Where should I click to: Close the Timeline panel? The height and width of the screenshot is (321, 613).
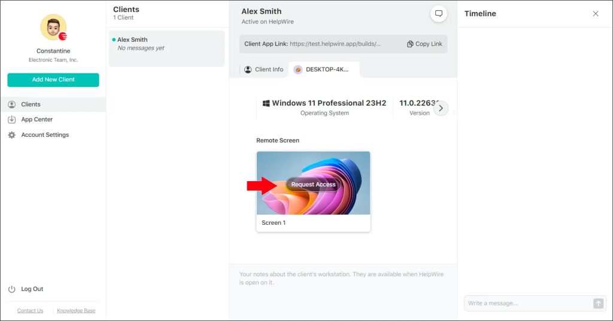click(x=595, y=14)
